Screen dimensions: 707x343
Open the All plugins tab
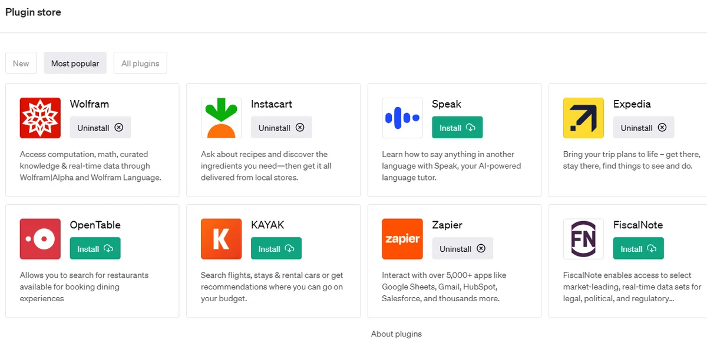pos(140,64)
